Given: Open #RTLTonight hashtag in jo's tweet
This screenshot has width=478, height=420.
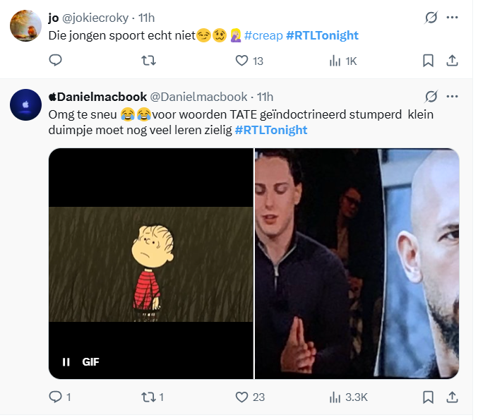Looking at the screenshot, I should [x=322, y=35].
